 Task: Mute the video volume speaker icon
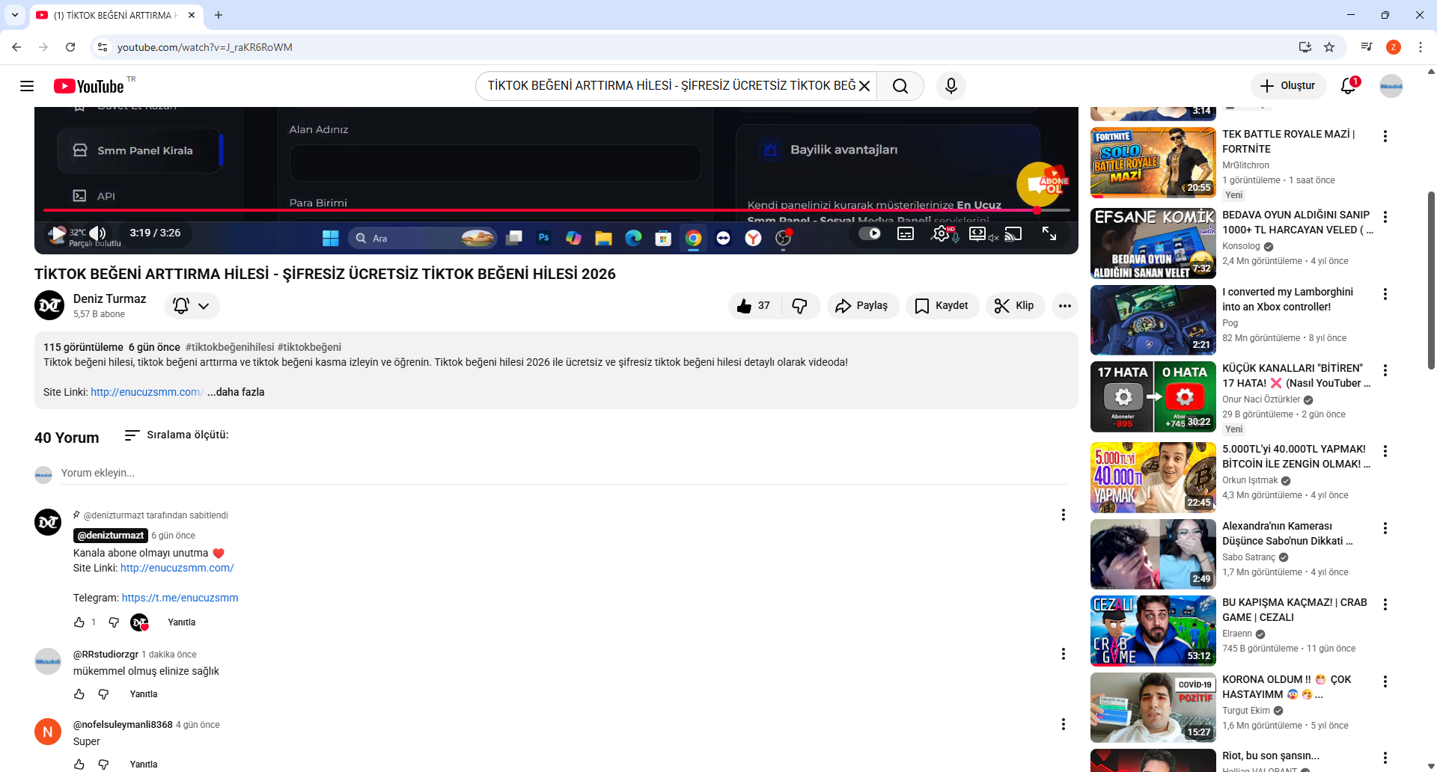pos(98,233)
